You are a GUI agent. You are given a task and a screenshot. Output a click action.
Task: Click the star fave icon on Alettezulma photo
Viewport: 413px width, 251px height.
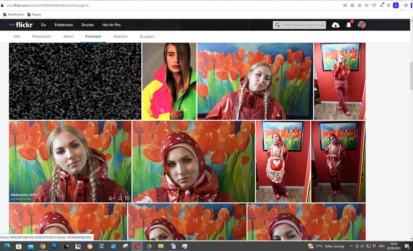[111, 198]
